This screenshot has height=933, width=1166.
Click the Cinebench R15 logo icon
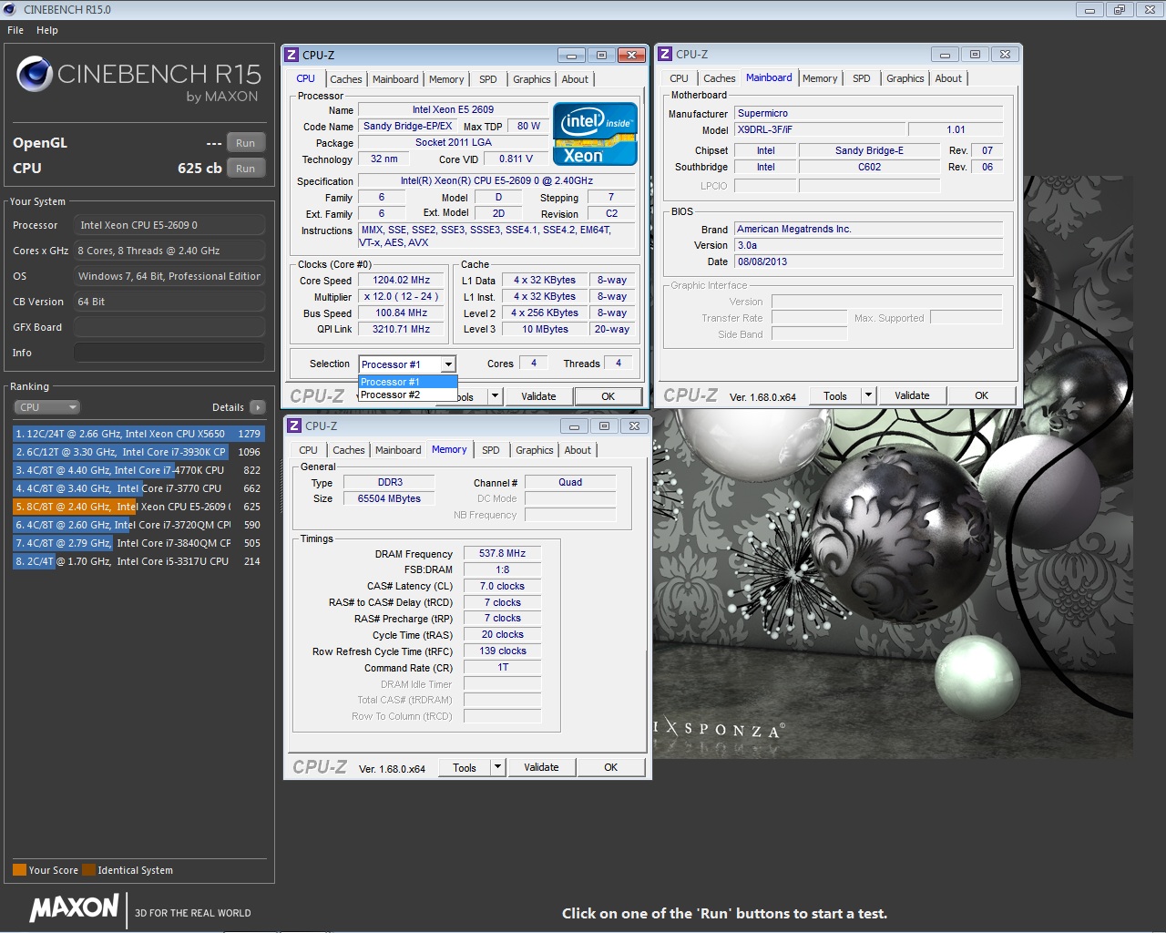point(35,74)
